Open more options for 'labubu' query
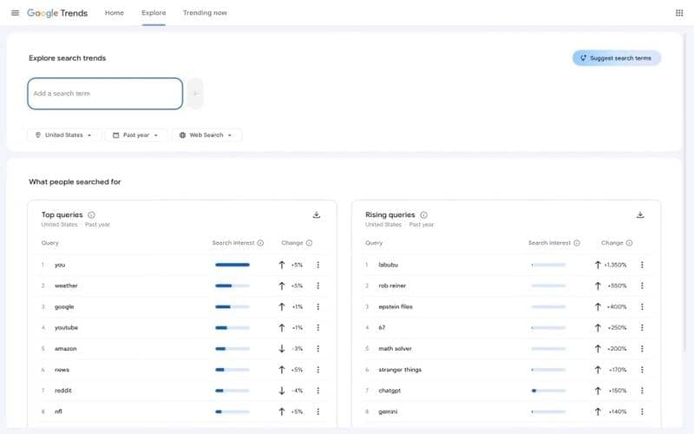The width and height of the screenshot is (694, 434). click(x=642, y=265)
